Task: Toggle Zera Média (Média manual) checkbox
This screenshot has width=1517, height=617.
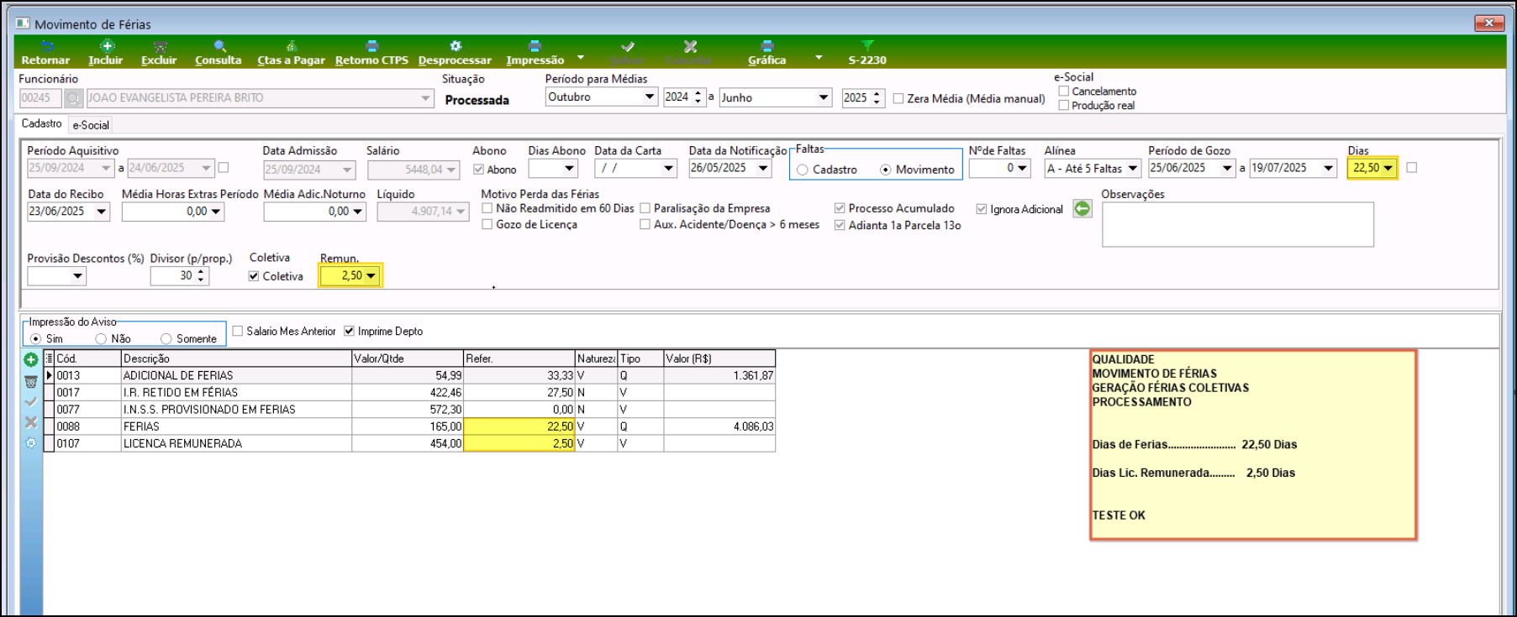Action: click(898, 98)
